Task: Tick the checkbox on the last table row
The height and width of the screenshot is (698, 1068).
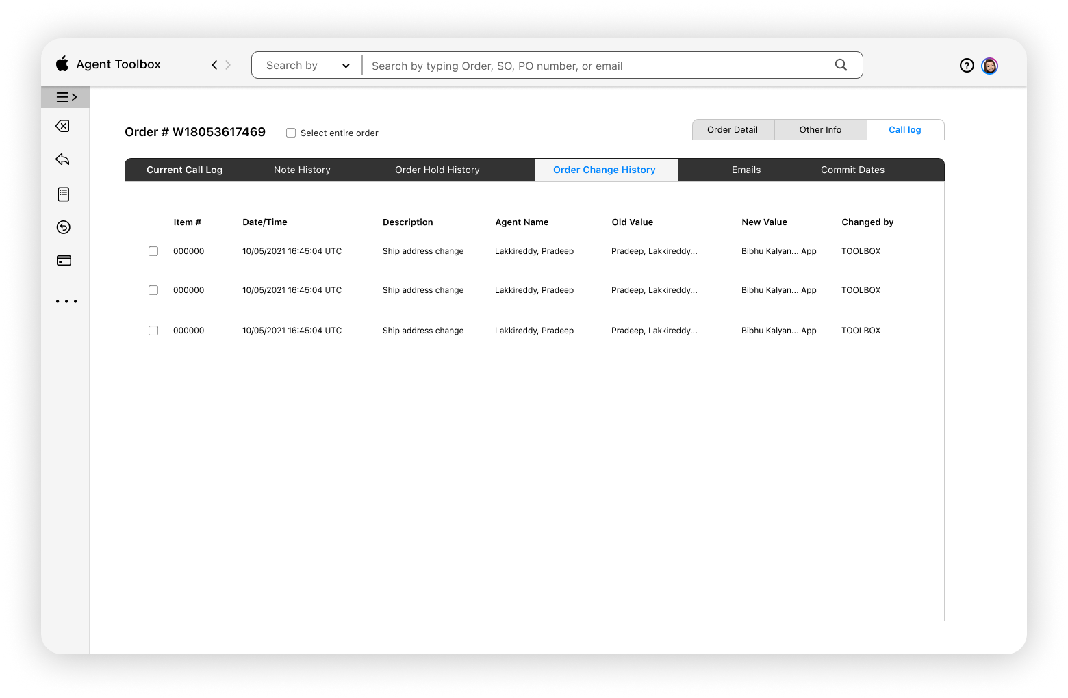Action: click(x=153, y=331)
